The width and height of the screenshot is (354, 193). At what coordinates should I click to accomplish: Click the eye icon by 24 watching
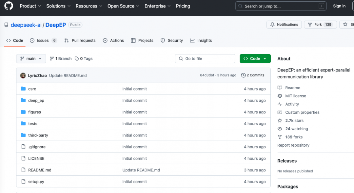[280, 129]
